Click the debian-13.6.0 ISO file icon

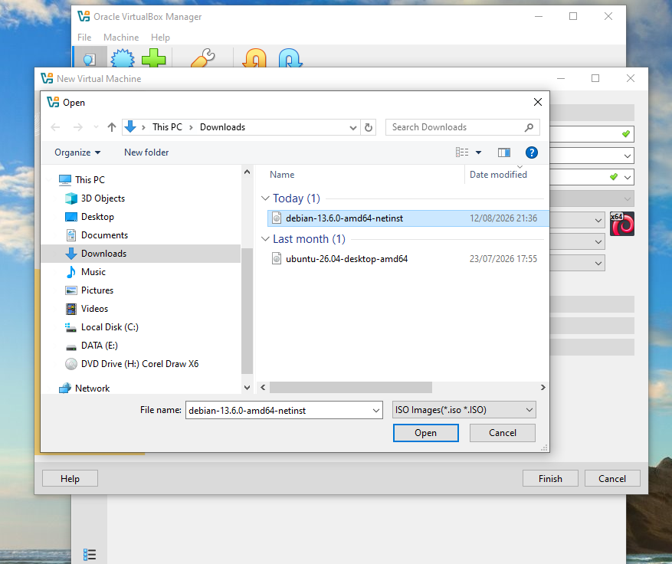(277, 218)
